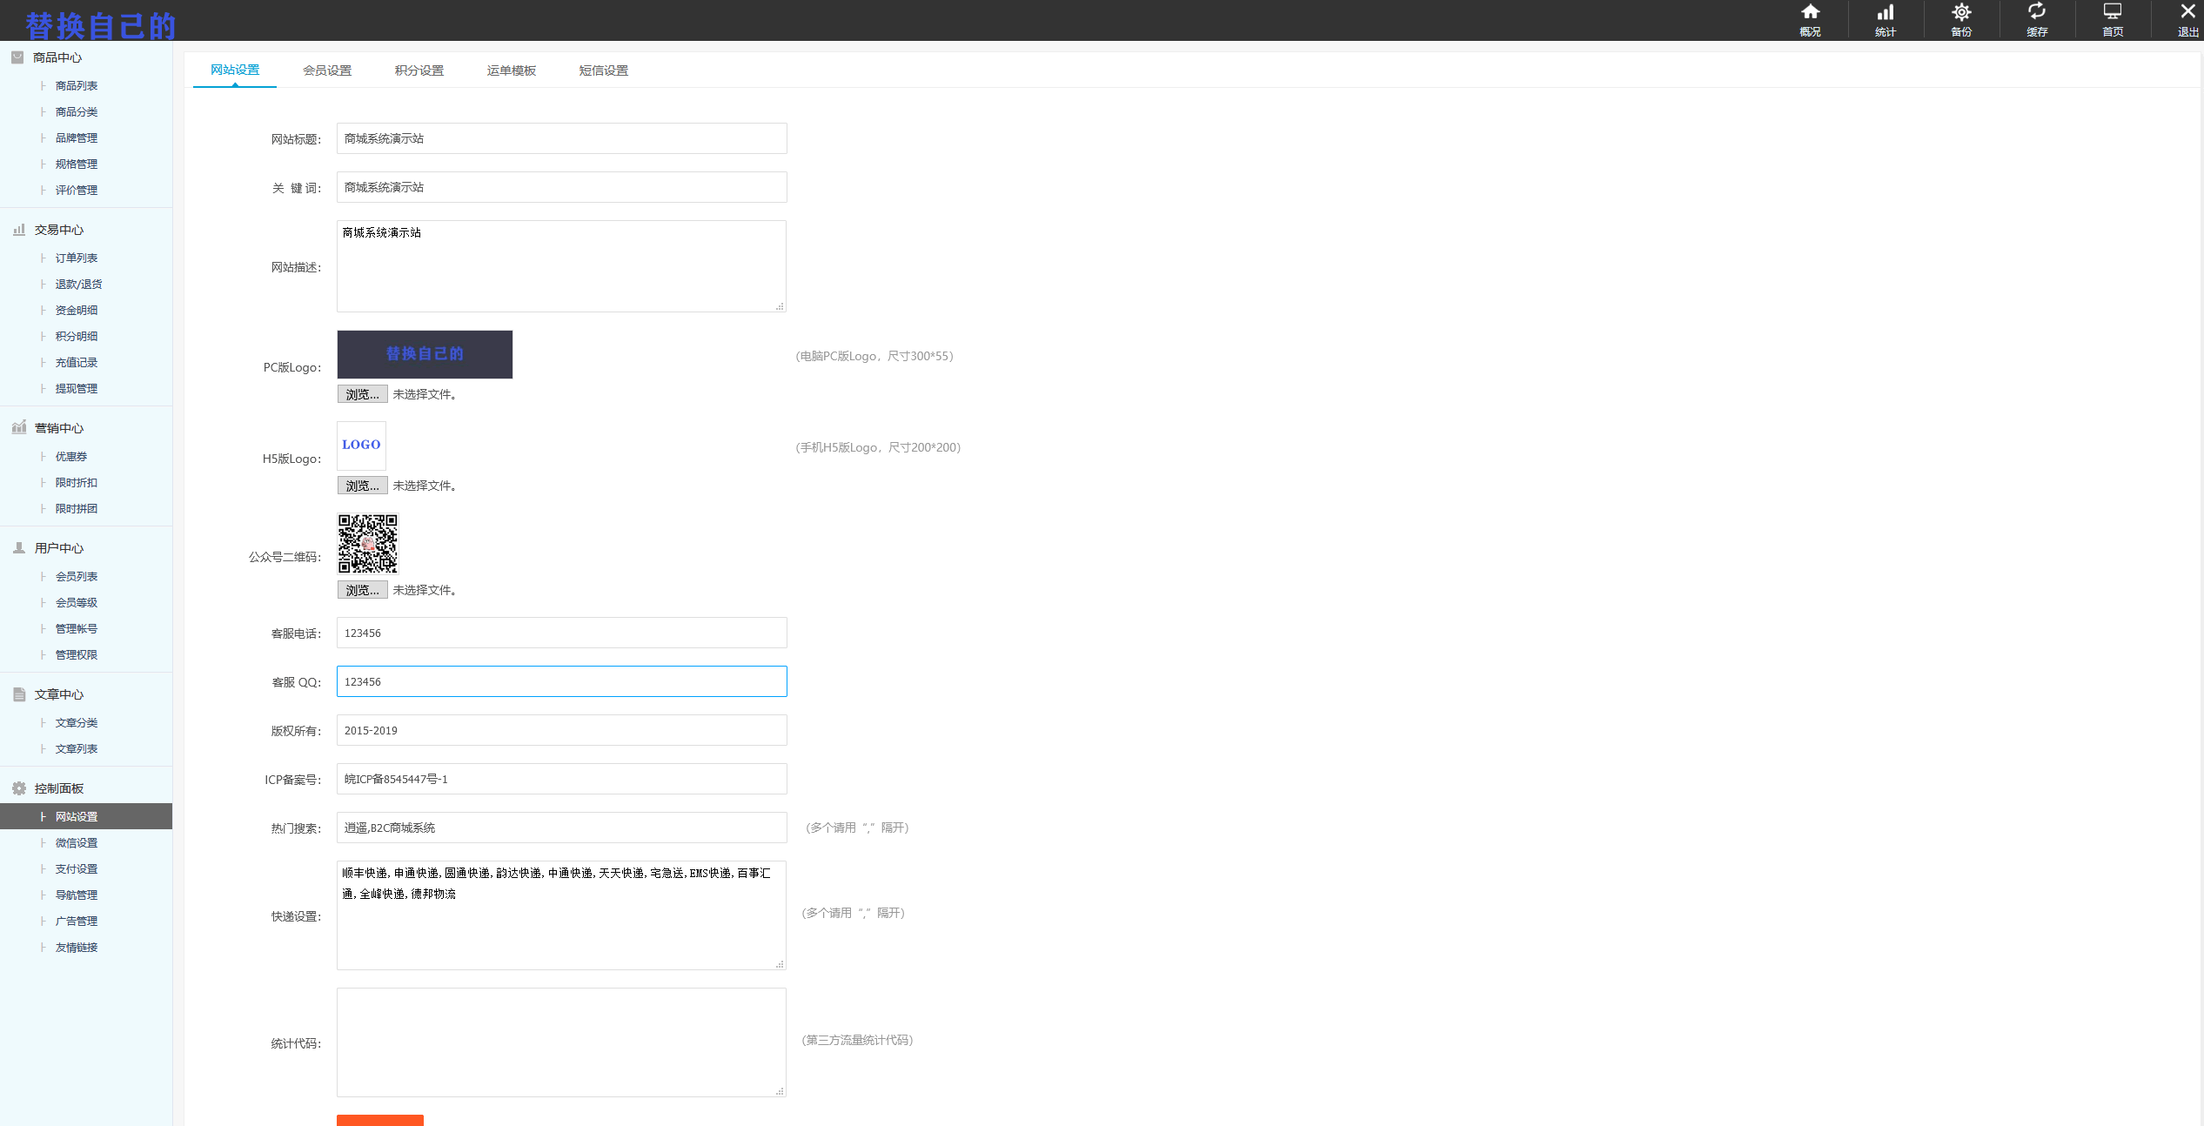
Task: Open 订单列表 in the sidebar
Action: pyautogui.click(x=77, y=258)
